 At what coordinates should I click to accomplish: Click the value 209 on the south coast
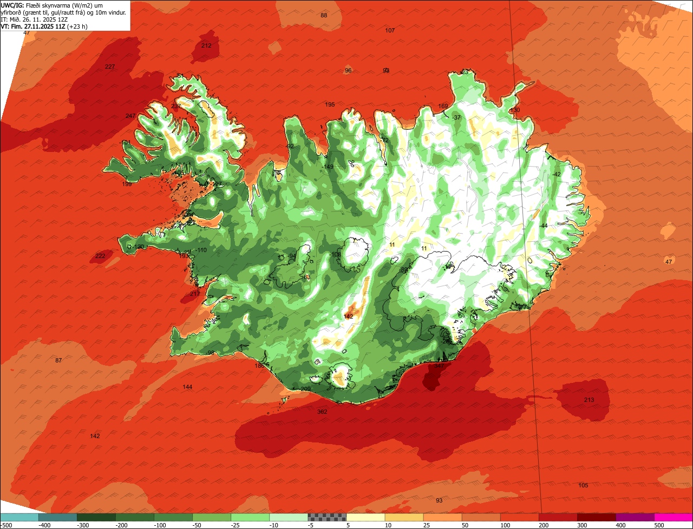pos(305,389)
